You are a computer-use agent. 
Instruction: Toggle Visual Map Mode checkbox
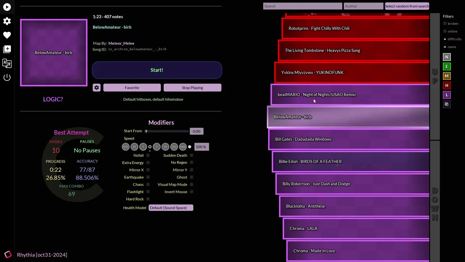tap(191, 184)
